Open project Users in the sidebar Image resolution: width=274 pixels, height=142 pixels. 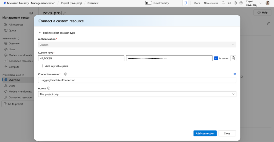pyautogui.click(x=12, y=86)
